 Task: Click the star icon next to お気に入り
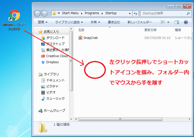coord(40,32)
